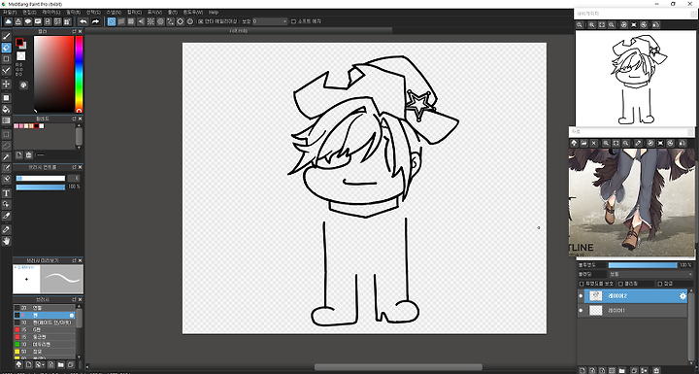The height and width of the screenshot is (374, 699).
Task: Turn off snap with highlighted snap-off icon
Action: point(112,21)
